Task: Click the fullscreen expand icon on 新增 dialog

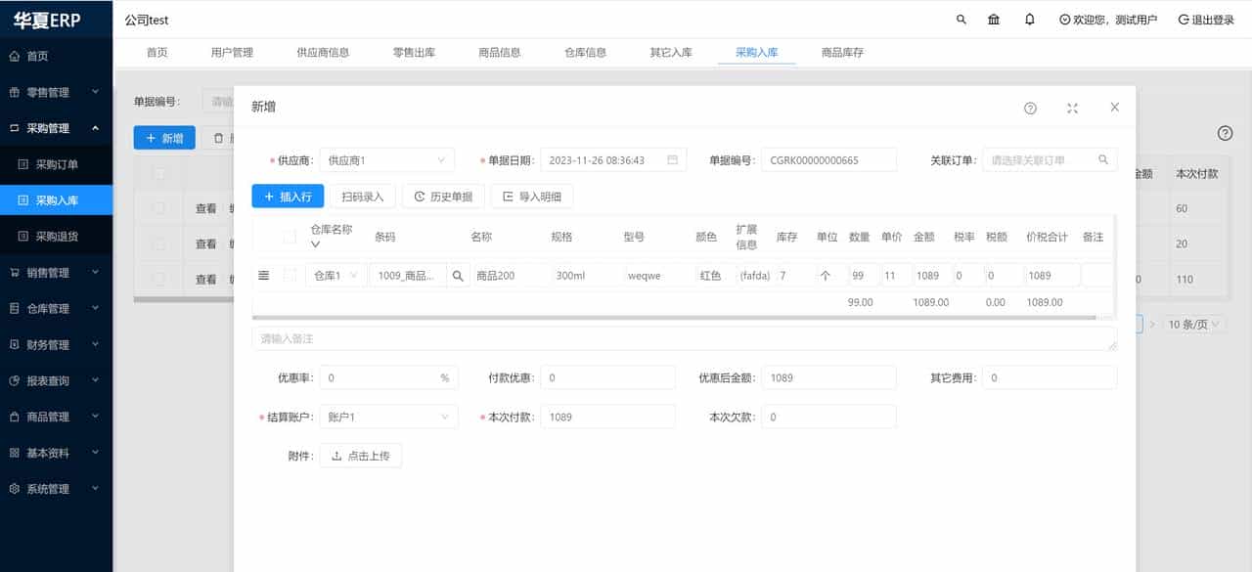Action: coord(1072,108)
